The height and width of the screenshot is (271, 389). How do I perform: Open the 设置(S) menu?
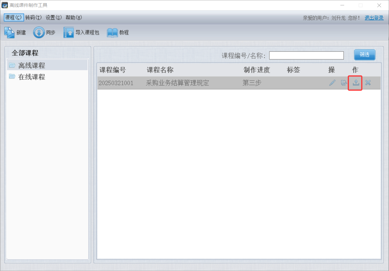click(x=54, y=18)
